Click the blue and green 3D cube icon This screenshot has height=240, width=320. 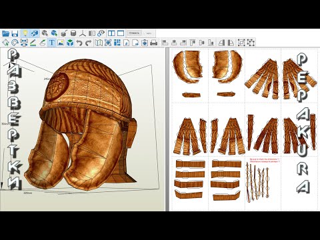(x=70, y=43)
